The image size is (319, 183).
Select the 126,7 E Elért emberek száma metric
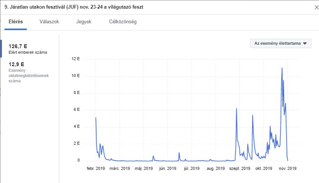pos(28,49)
